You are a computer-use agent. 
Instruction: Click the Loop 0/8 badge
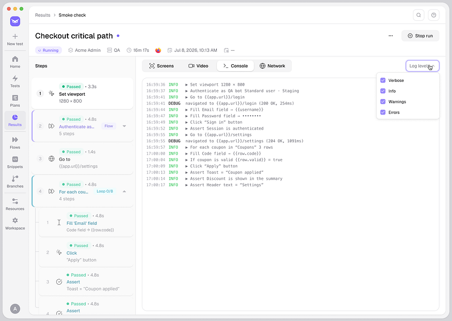coord(104,192)
